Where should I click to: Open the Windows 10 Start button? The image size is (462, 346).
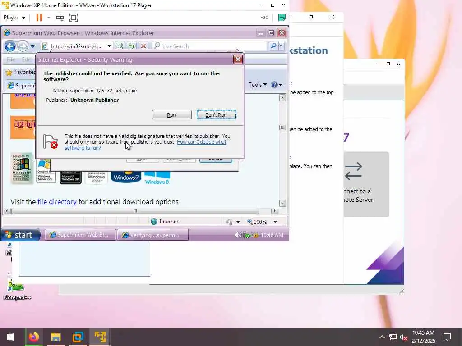pyautogui.click(x=11, y=337)
